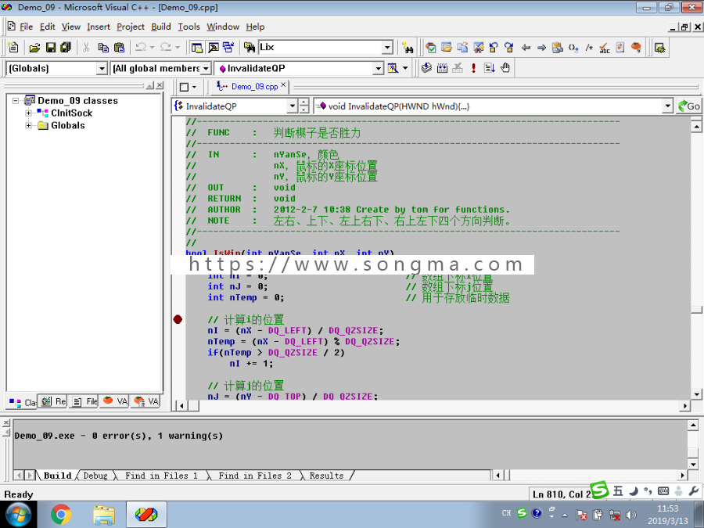Click the Visual Assist tomato options icon
The height and width of the screenshot is (528, 704).
point(636,47)
